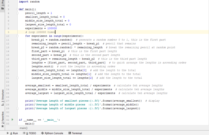This screenshot has height=135, width=209.
Task: Click 'import random' on line 1
Action: (29, 1)
